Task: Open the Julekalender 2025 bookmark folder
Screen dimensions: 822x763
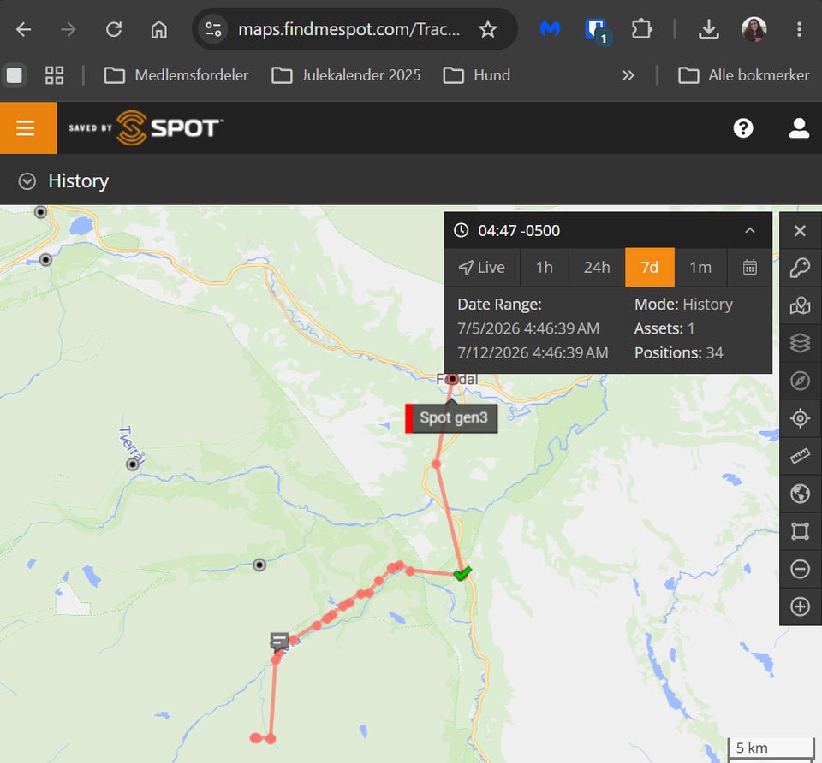Action: (347, 75)
